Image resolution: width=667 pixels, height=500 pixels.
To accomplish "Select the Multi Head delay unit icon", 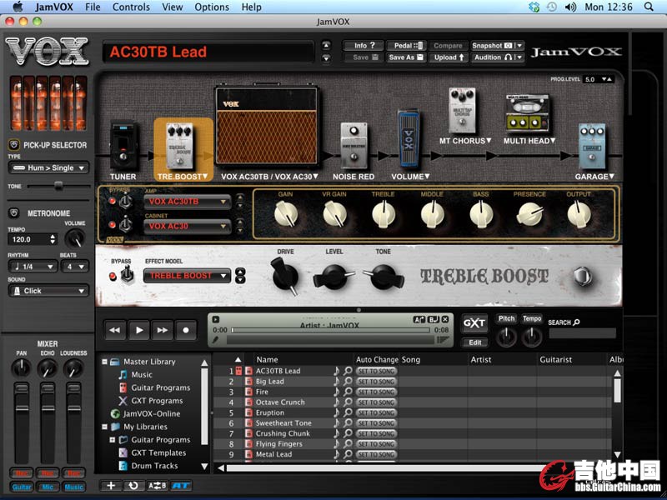I will 528,113.
